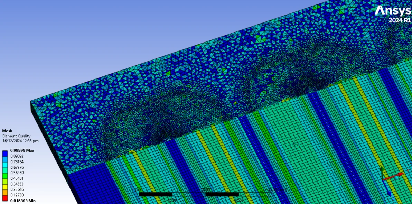Image resolution: width=412 pixels, height=204 pixels.
Task: Select the cyan legend color band
Action: (x=6, y=170)
